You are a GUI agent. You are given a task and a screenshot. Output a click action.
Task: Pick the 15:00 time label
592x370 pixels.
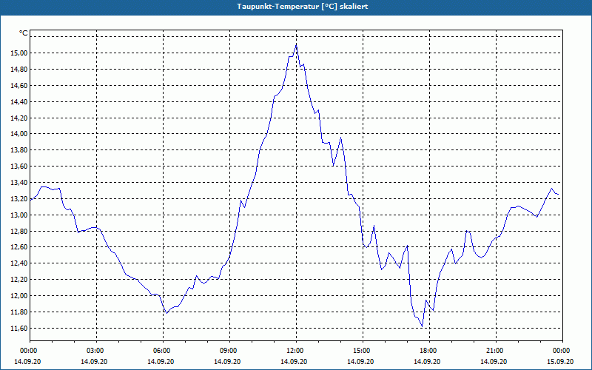[x=363, y=351]
